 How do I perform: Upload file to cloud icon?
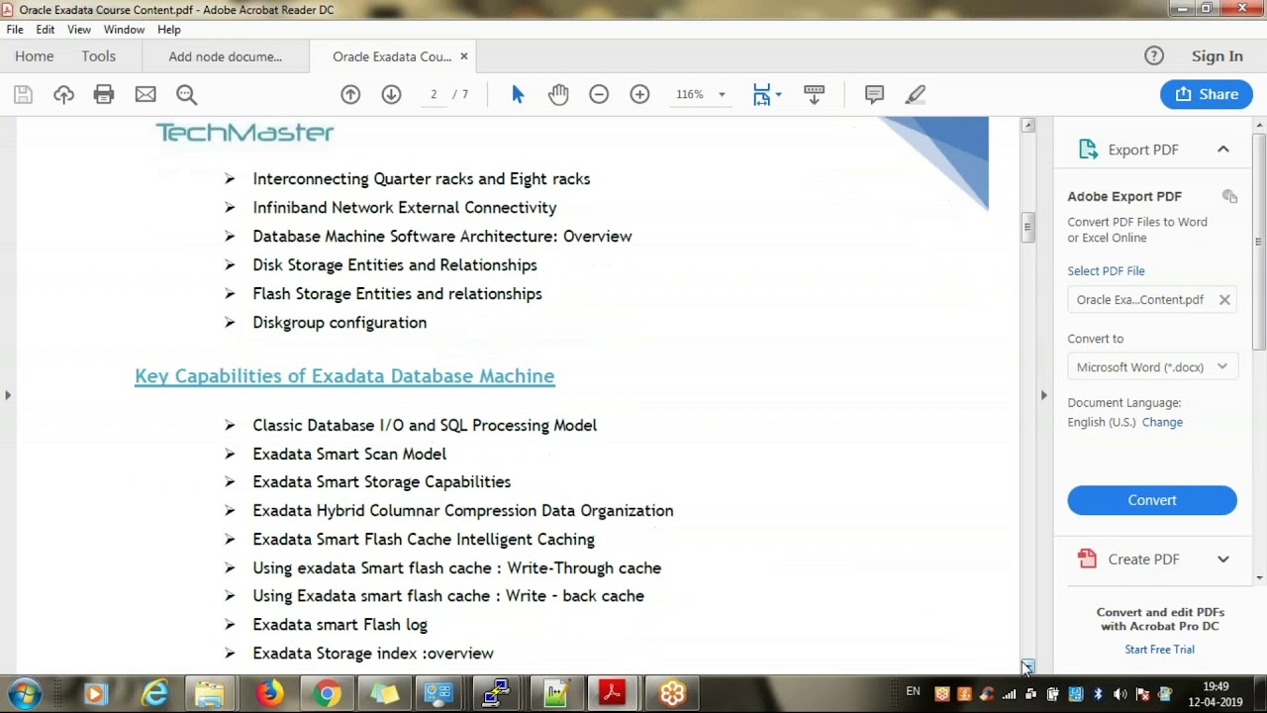(63, 94)
